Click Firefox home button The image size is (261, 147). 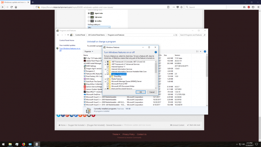tap(16, 7)
